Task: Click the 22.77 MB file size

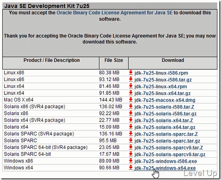Action: click(x=109, y=120)
